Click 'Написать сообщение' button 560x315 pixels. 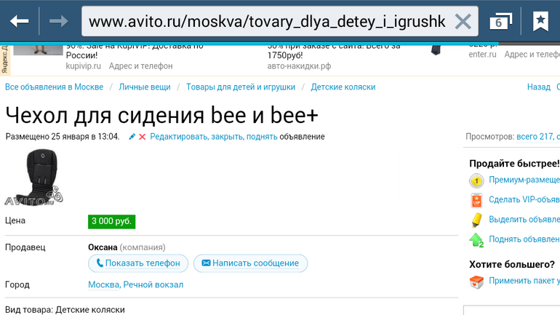pyautogui.click(x=250, y=263)
